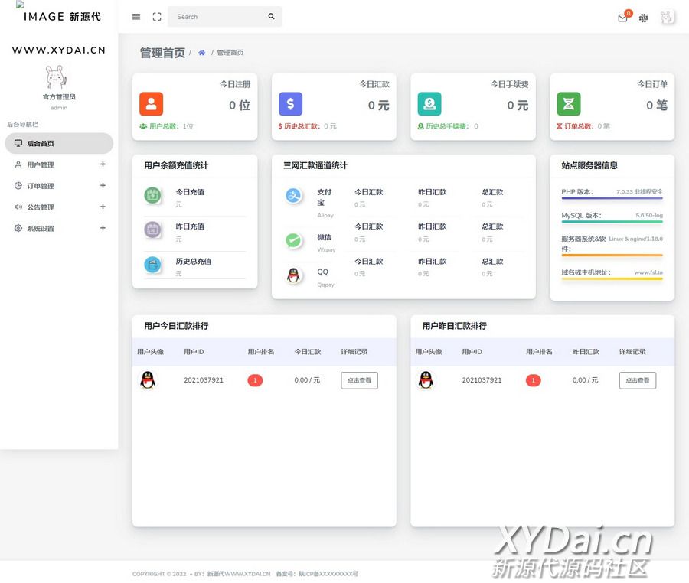Screen dimensions: 689x583
Task: Click the Linux & nginx/1.18.0 server value
Action: coord(636,239)
